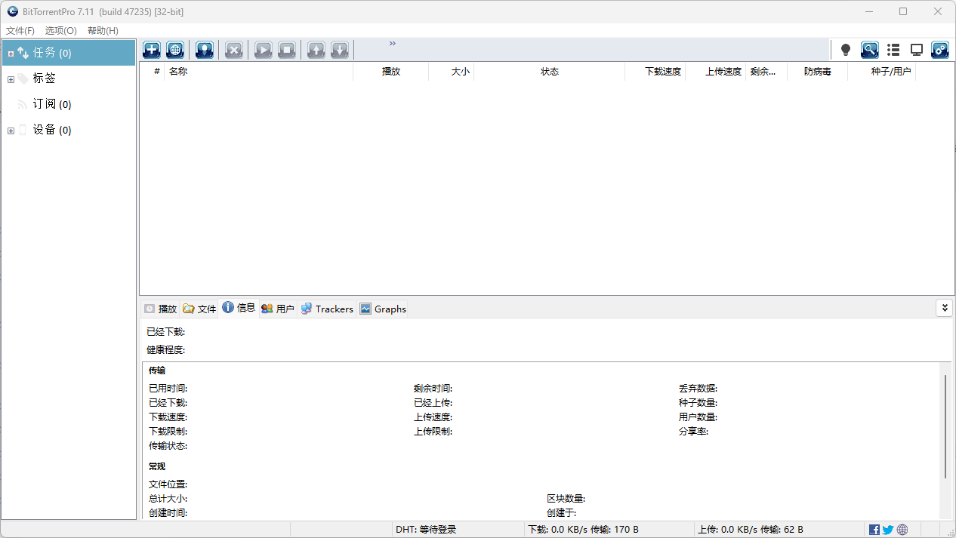The image size is (956, 538).
Task: Click the Facebook icon in status bar
Action: 874,529
